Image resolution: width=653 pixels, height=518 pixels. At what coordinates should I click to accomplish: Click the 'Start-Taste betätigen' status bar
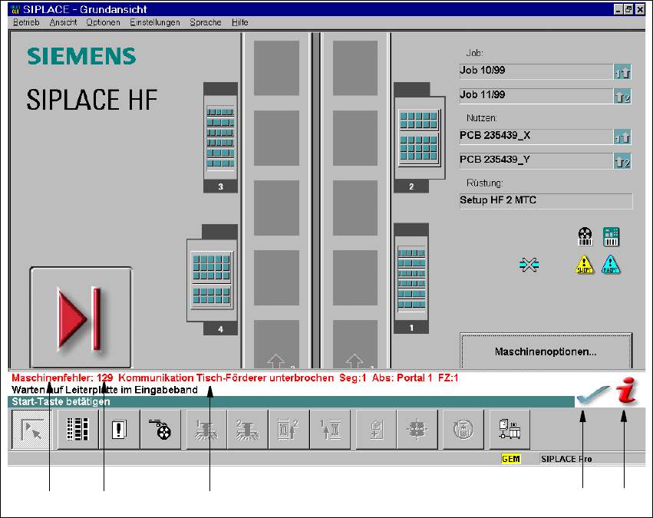coord(292,402)
